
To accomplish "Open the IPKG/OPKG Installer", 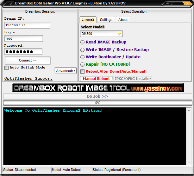I will point(133,79).
